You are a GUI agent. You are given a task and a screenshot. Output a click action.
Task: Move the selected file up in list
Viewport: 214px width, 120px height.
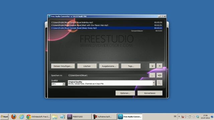pos(152,66)
